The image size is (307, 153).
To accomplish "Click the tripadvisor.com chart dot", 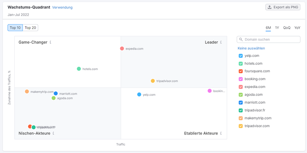I will click(153, 81).
